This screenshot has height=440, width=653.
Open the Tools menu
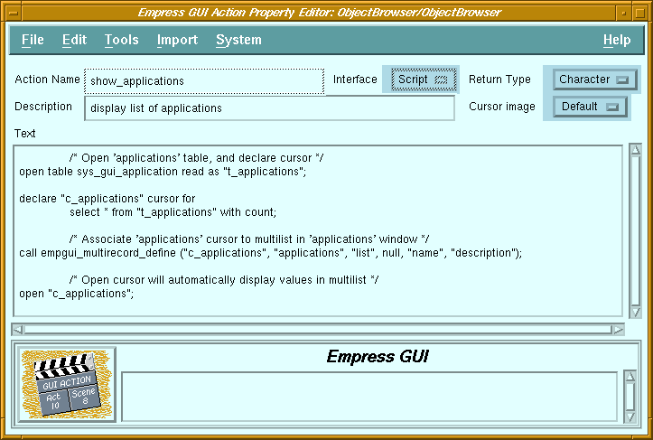pos(121,40)
